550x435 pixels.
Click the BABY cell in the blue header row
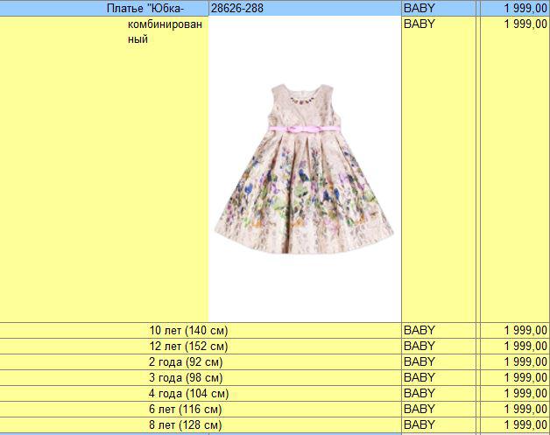(x=438, y=8)
